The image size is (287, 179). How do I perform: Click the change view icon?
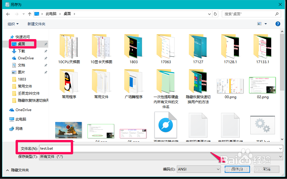(x=259, y=24)
